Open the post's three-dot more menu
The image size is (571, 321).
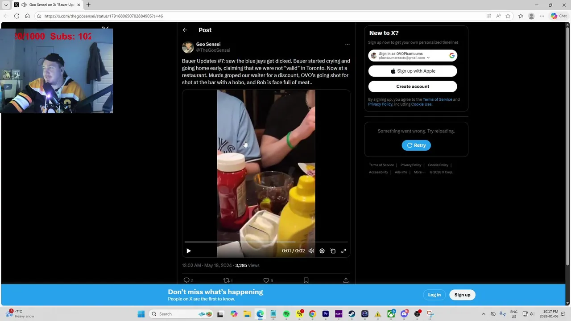[x=348, y=44]
